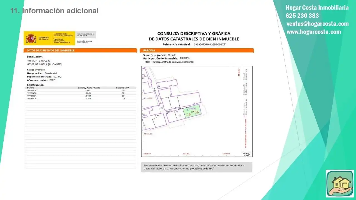Click the "Localización:" label
This screenshot has height=200, width=356.
coord(35,57)
